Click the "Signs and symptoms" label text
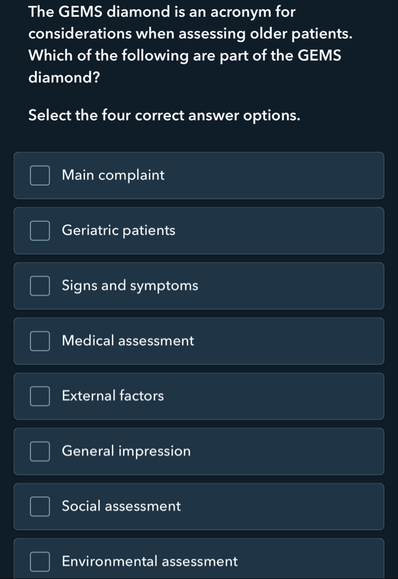The height and width of the screenshot is (579, 398). 130,286
